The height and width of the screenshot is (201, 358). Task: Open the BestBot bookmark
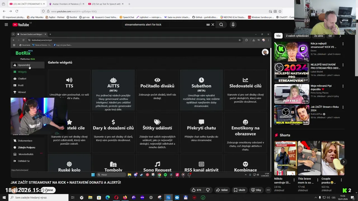pyautogui.click(x=72, y=17)
